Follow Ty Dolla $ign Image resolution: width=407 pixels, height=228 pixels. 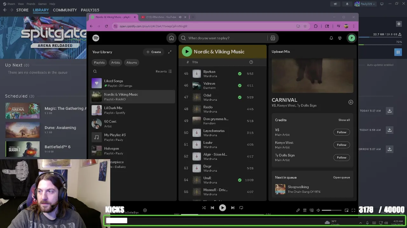click(x=341, y=157)
